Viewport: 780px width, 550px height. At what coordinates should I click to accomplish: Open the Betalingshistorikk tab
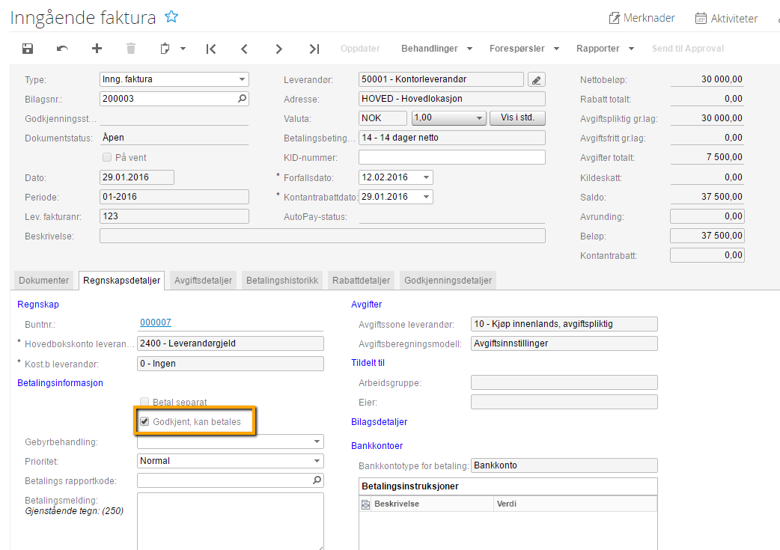282,281
